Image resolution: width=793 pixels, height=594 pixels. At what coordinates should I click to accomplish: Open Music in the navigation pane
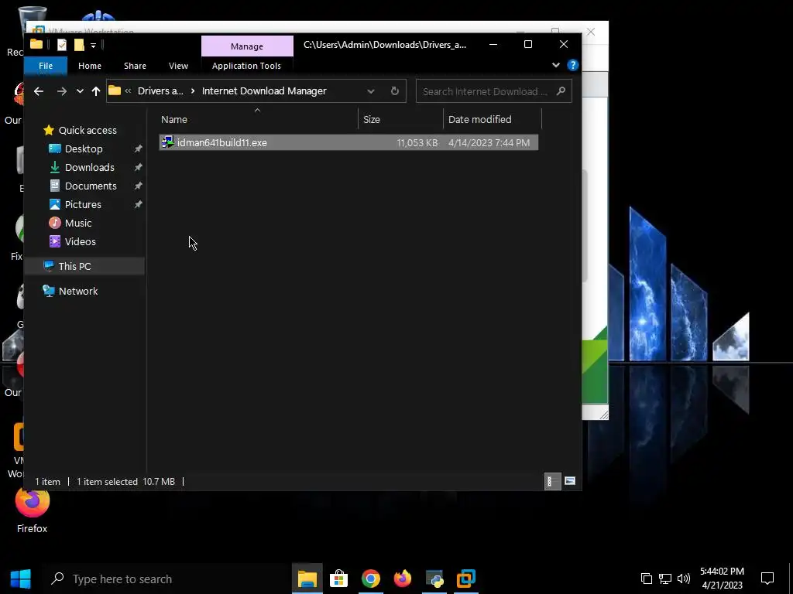[78, 224]
